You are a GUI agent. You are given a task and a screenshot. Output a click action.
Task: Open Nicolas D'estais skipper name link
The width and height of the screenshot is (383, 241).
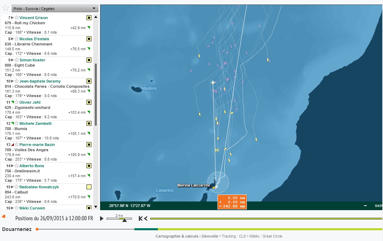[34, 38]
